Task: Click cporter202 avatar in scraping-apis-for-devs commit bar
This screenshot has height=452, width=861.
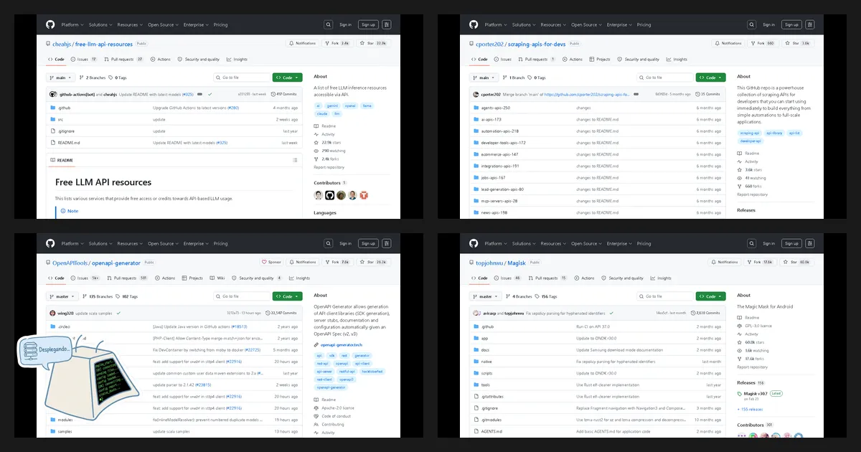Action: [476, 94]
